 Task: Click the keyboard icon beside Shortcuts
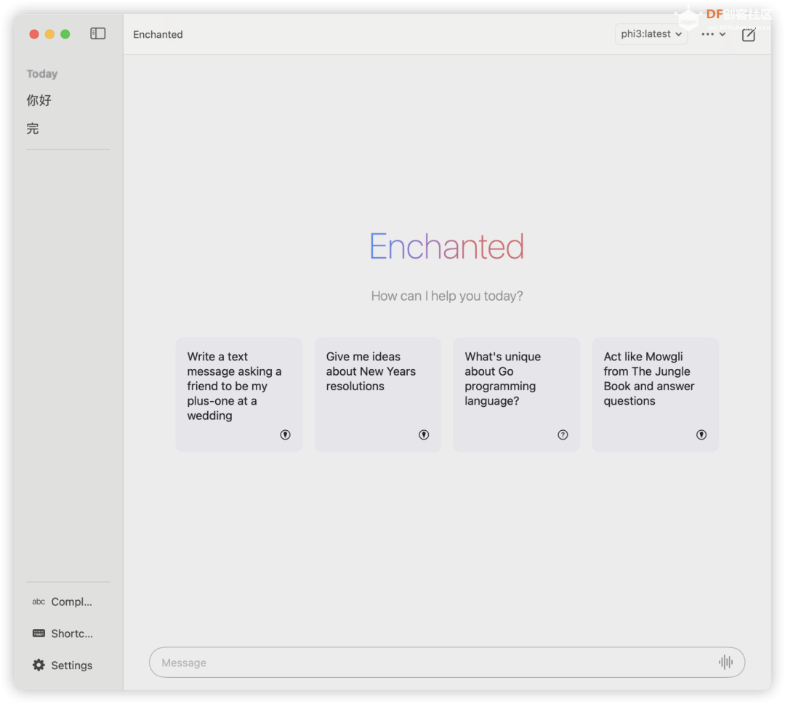(39, 634)
